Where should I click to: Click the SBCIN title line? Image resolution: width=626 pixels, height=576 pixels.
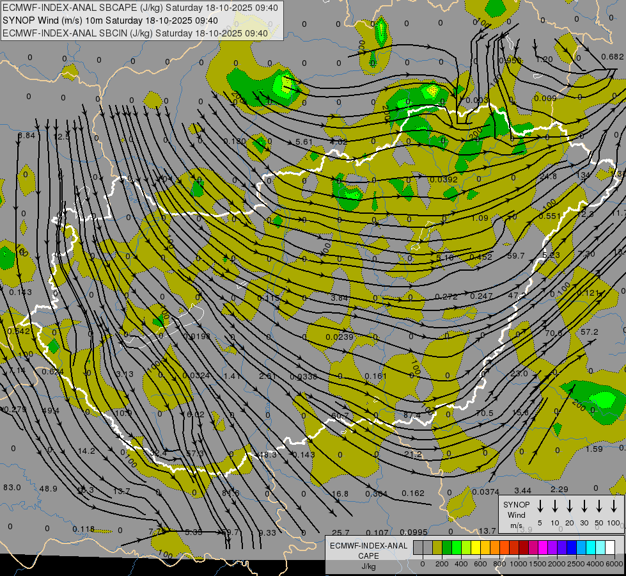click(135, 33)
